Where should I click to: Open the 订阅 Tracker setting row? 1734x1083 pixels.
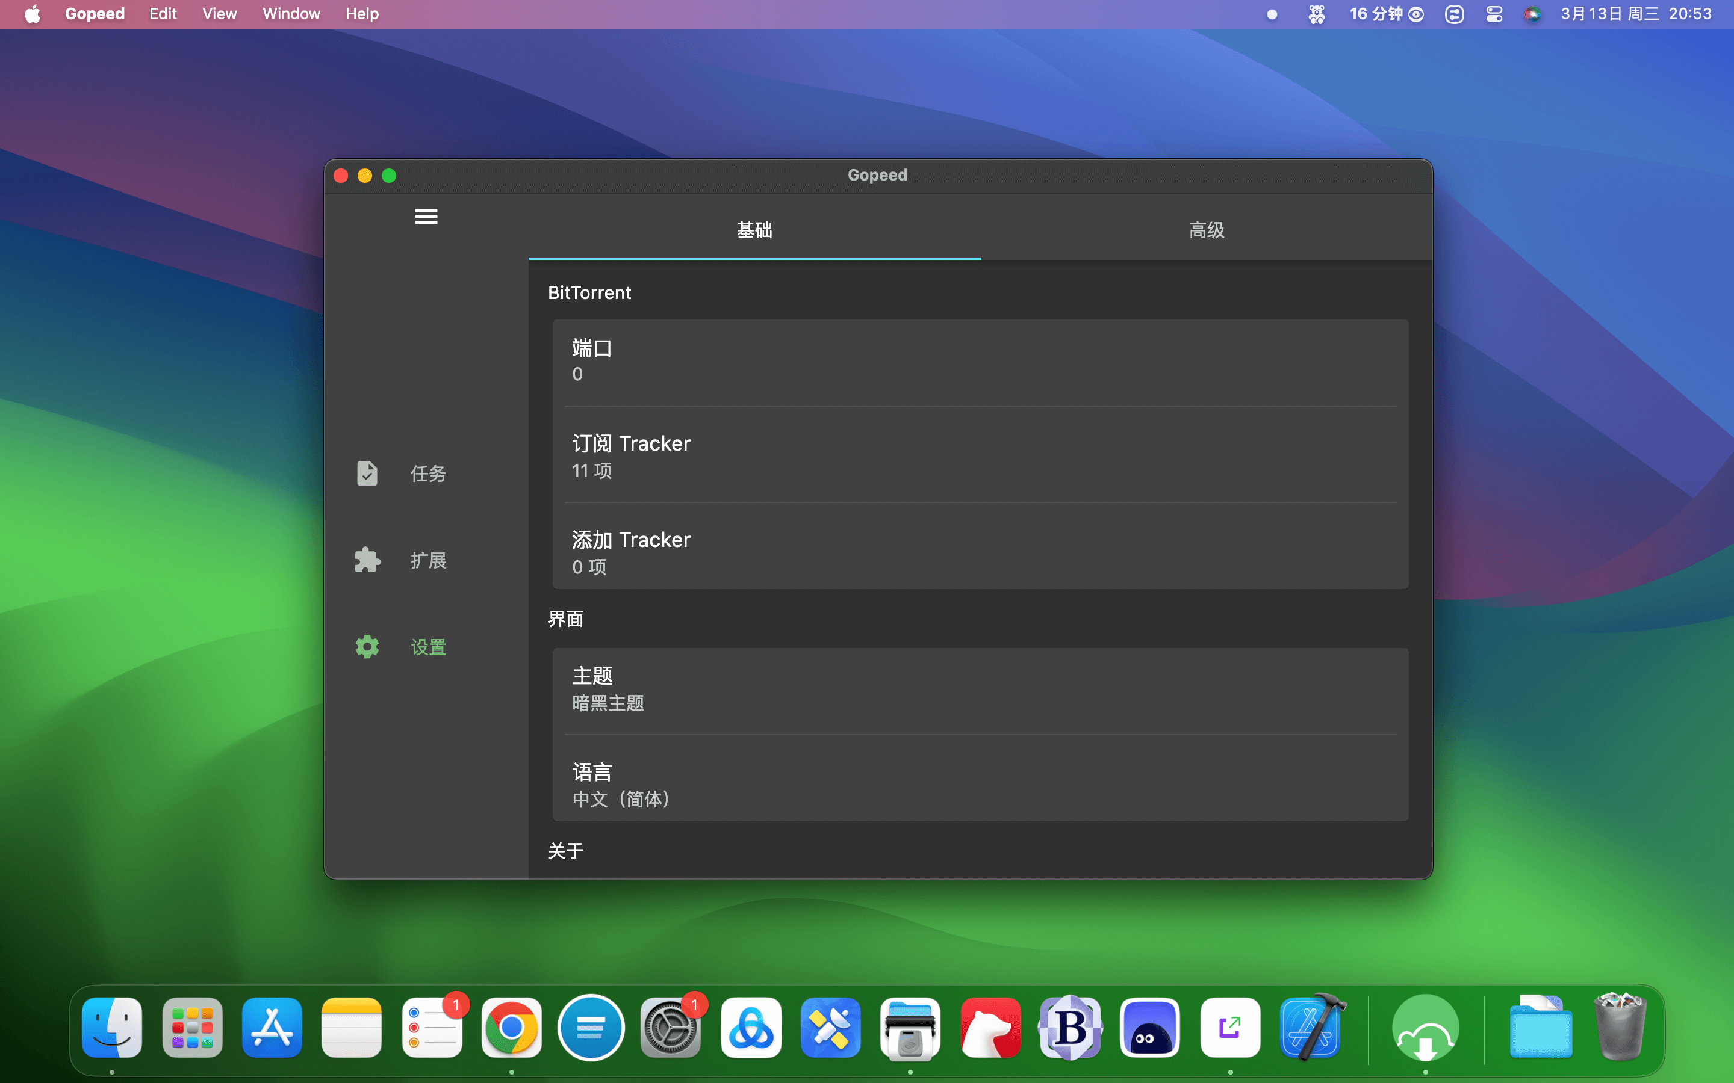980,455
